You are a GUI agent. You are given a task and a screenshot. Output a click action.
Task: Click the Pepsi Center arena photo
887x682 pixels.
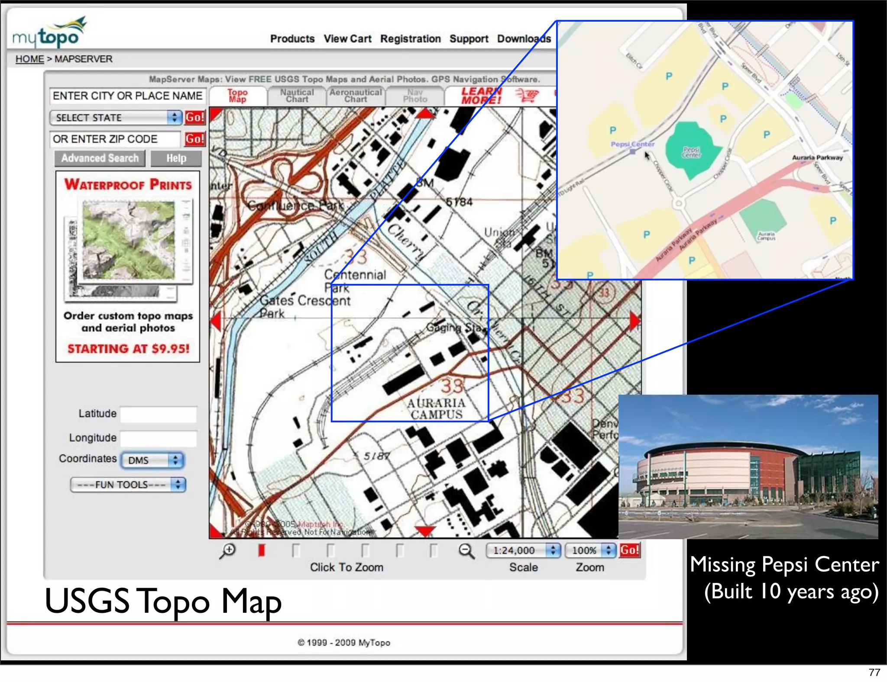748,466
